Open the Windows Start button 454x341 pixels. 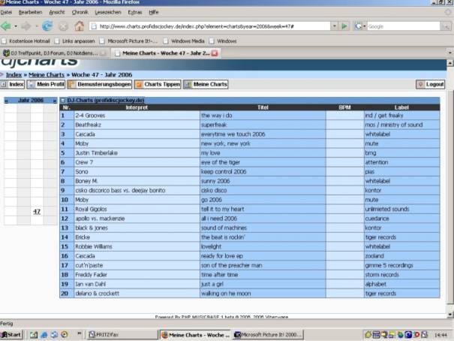11,335
